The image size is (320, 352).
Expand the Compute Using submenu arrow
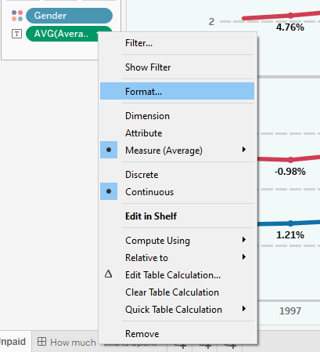click(244, 240)
